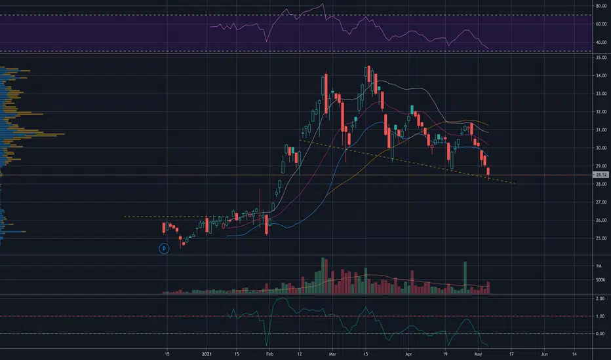
Task: Click the 1M volume scale label
Action: pos(599,266)
